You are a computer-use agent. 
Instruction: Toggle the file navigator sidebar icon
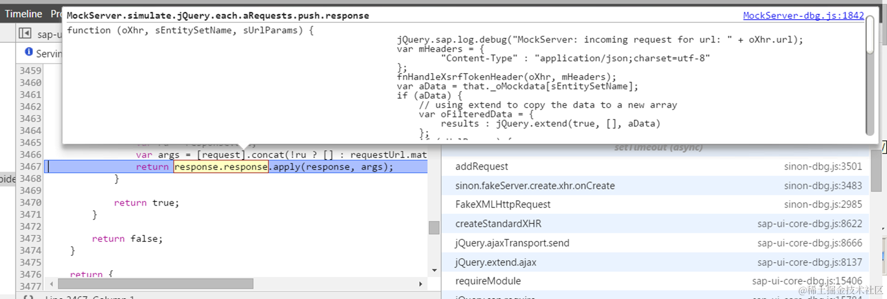[x=25, y=33]
